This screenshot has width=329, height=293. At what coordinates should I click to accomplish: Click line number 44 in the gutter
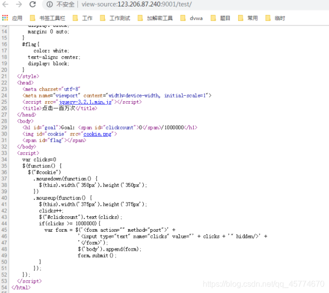tap(4, 223)
